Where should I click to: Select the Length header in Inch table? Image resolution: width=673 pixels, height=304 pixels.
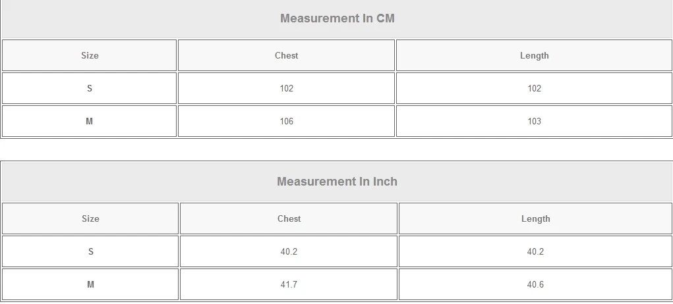pyautogui.click(x=535, y=218)
